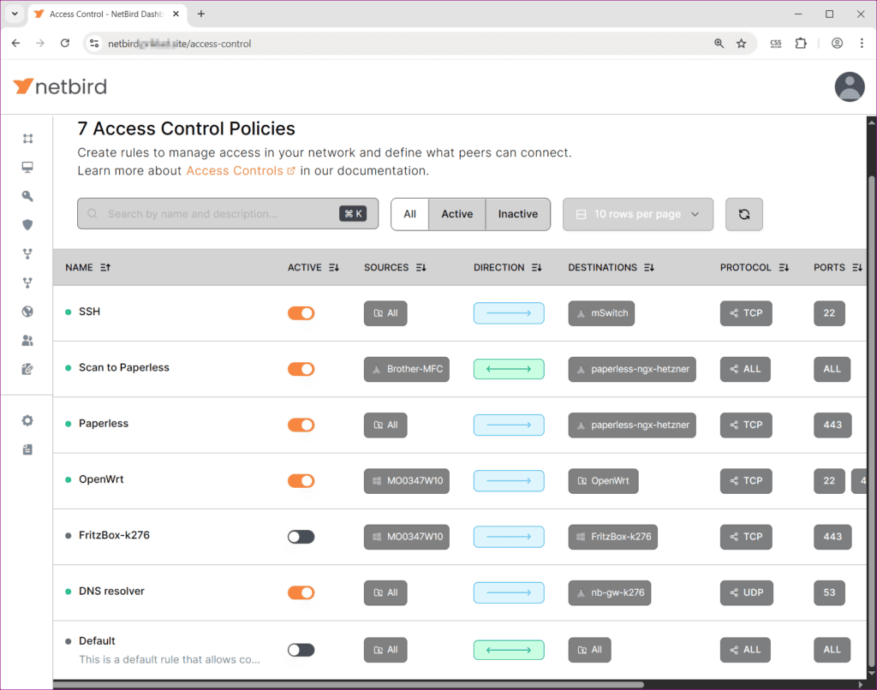This screenshot has width=877, height=690.
Task: Open the browser three-dot menu
Action: pos(862,43)
